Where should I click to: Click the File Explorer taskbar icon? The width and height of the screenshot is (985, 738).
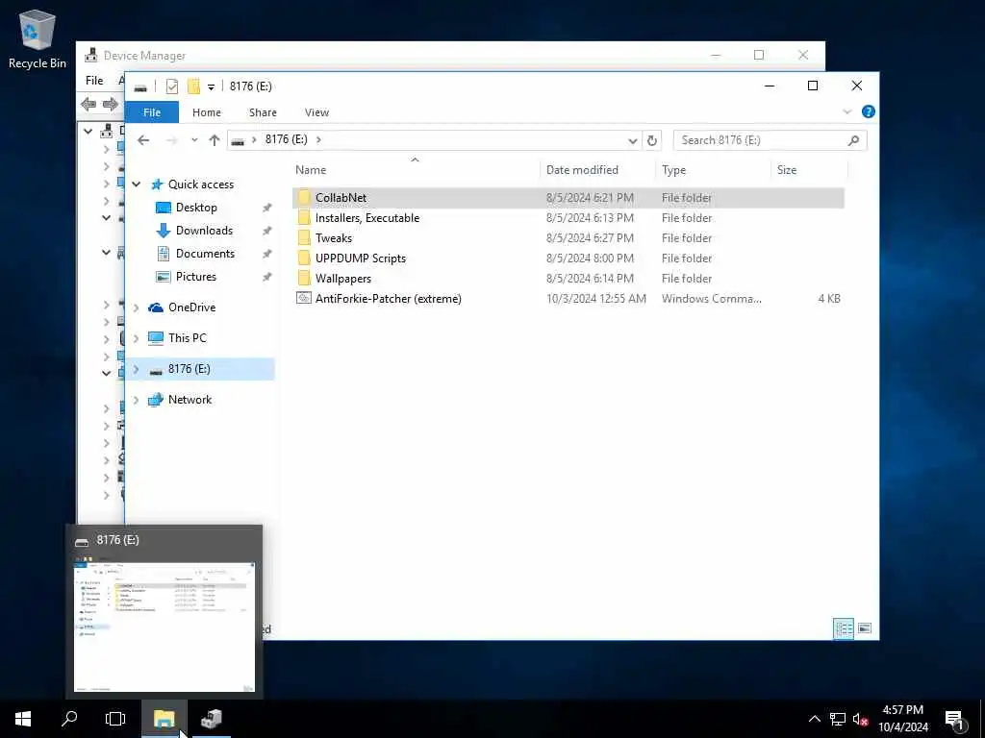[164, 719]
